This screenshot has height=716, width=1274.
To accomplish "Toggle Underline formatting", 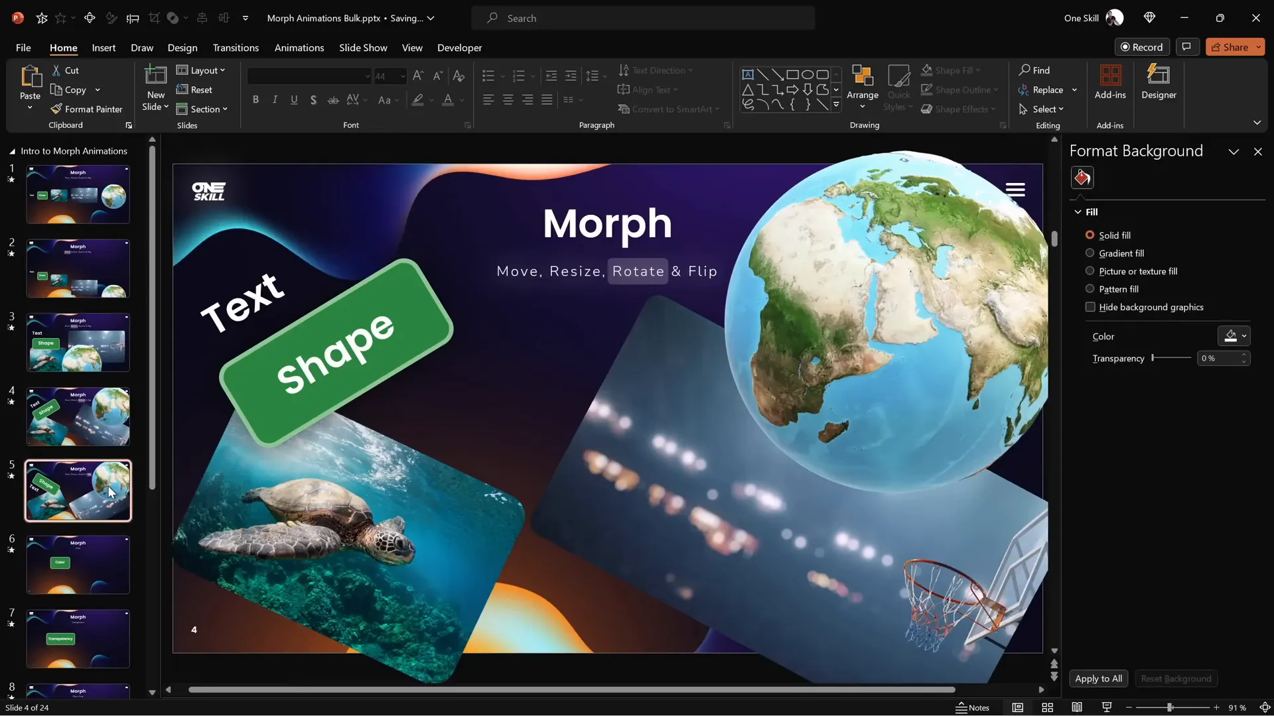I will point(294,99).
